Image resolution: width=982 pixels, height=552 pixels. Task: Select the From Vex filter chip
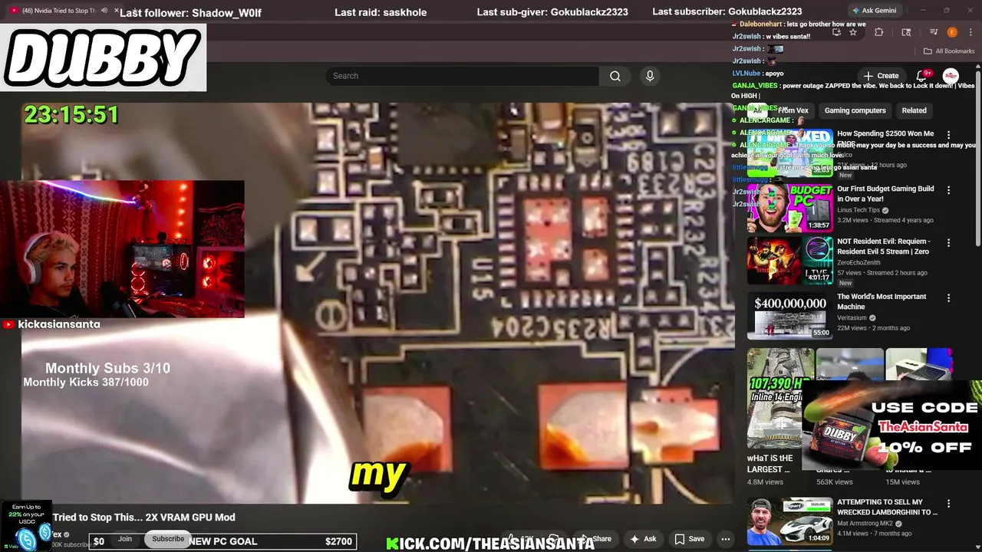click(x=793, y=110)
